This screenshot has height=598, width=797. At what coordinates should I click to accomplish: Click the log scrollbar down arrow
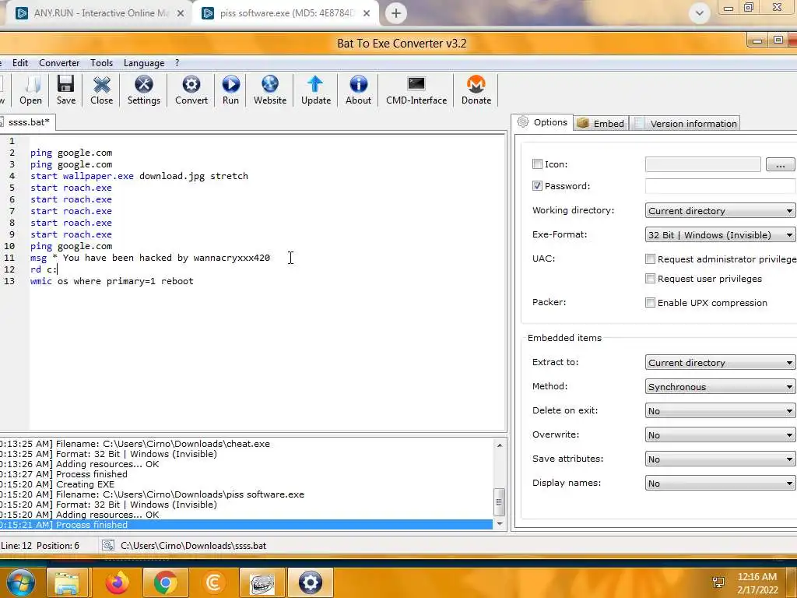[x=500, y=523]
